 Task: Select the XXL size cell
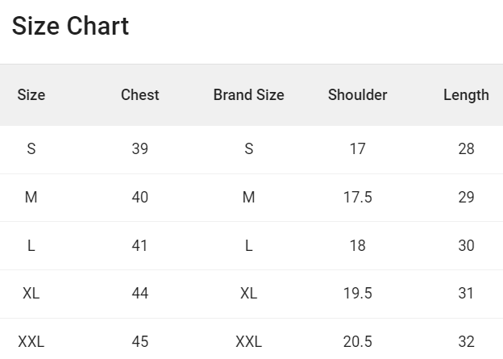point(31,342)
